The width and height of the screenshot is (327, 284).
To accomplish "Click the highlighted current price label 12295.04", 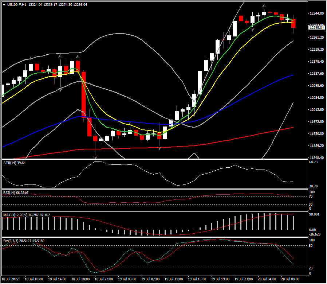I will (317, 27).
